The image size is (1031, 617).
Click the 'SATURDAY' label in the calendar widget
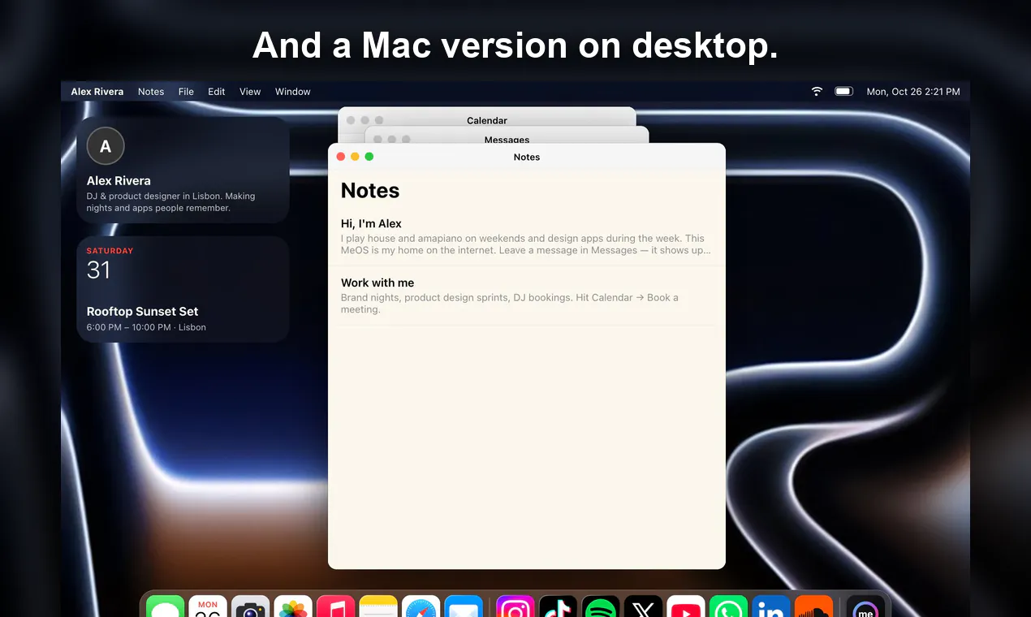click(110, 251)
